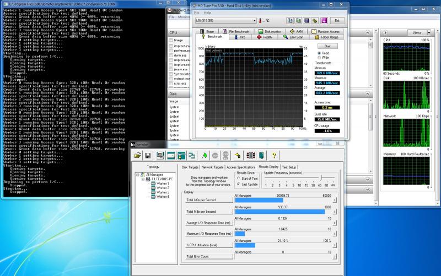This screenshot has width=441, height=276.
Task: Click arrow beside Total MBs per Second bar
Action: (x=335, y=212)
